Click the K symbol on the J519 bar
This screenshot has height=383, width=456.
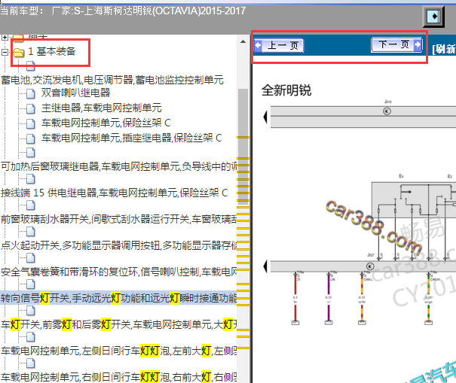pyautogui.click(x=387, y=111)
